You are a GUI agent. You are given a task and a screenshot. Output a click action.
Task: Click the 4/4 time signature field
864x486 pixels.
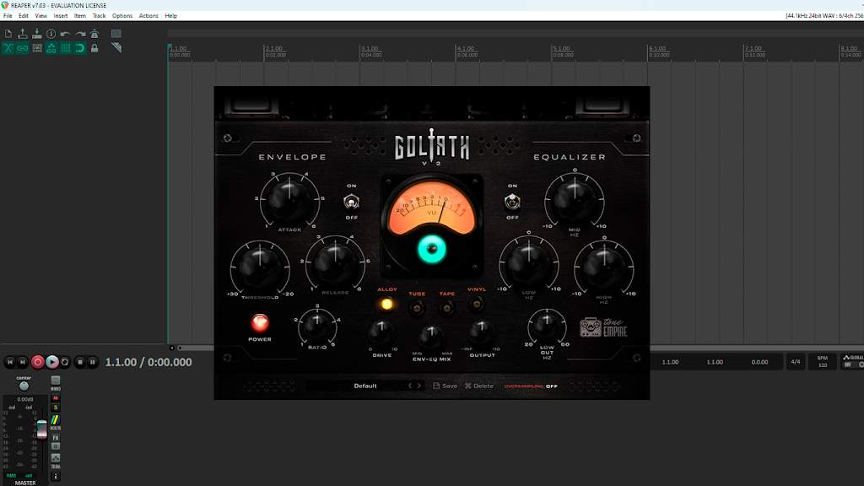point(796,362)
